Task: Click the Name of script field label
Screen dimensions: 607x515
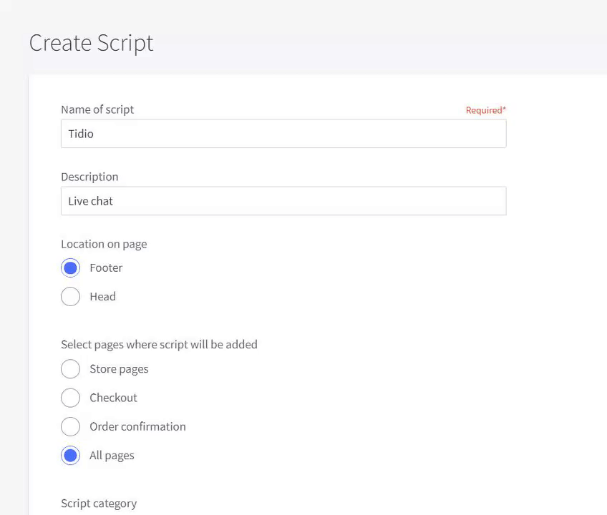Action: pos(97,110)
